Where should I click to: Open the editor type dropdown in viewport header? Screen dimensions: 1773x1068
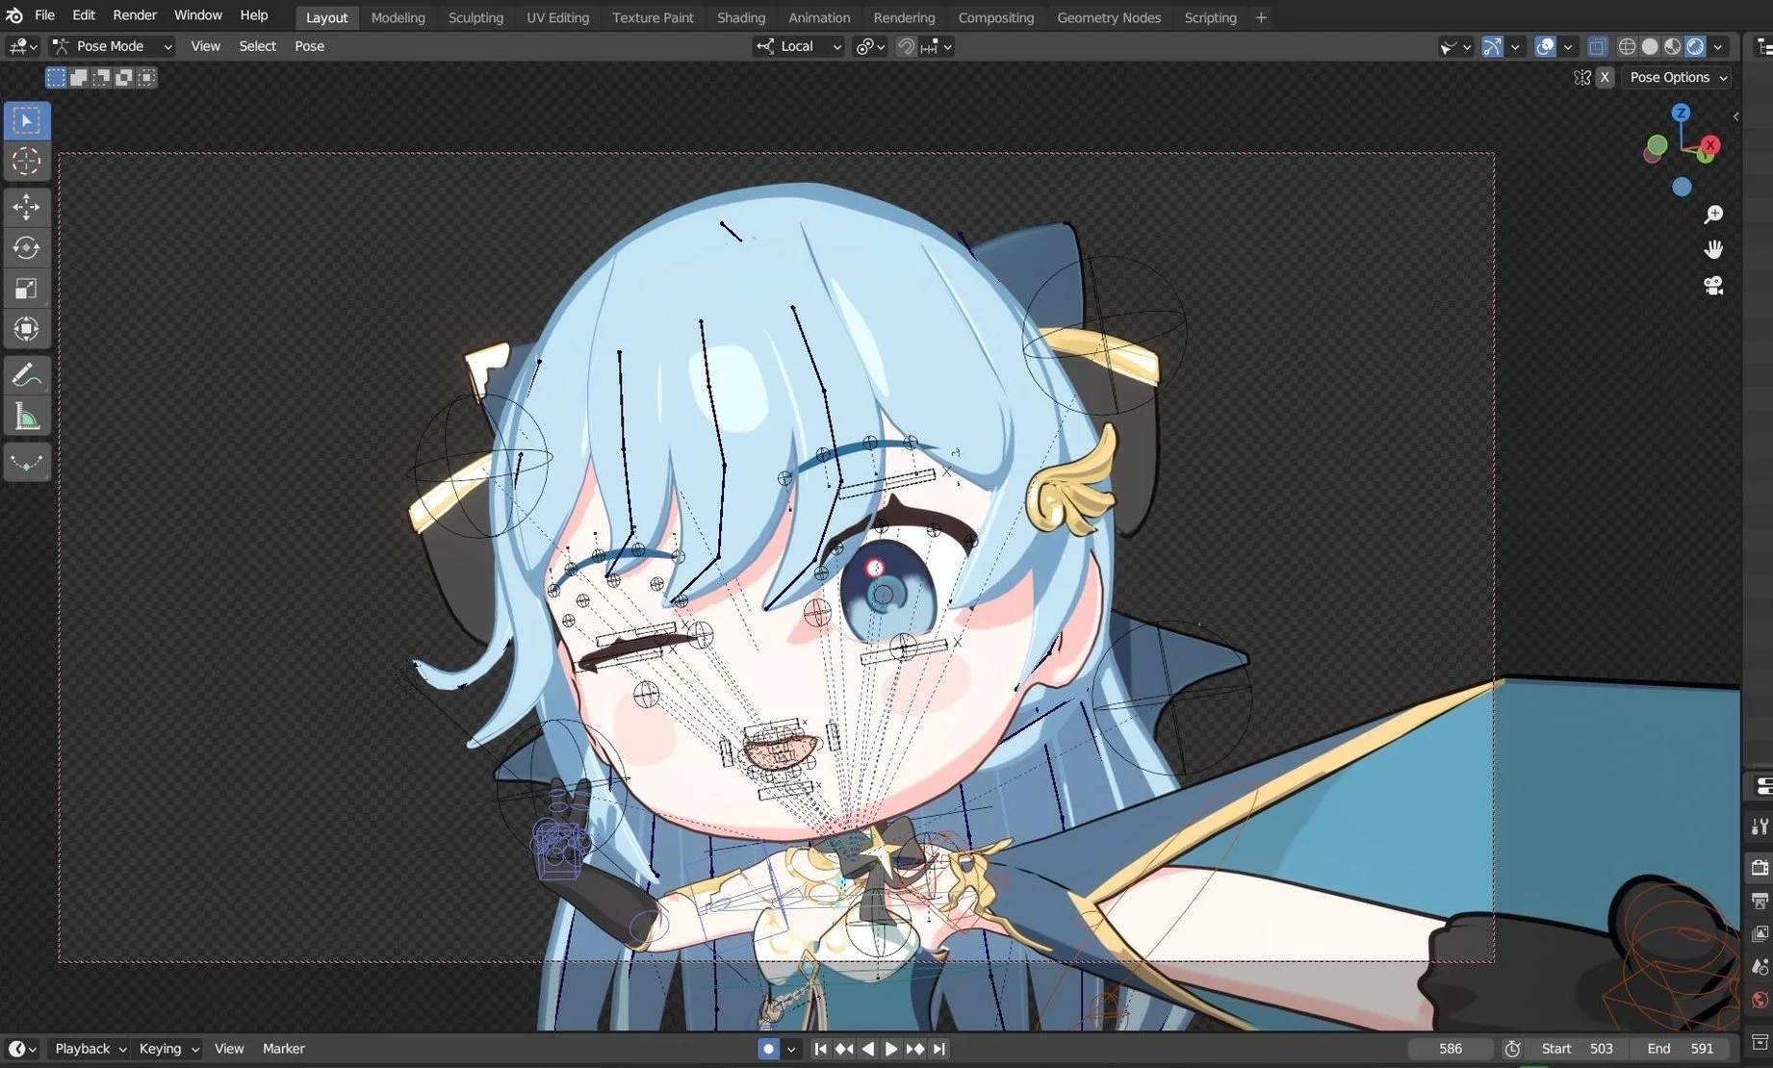tap(22, 46)
